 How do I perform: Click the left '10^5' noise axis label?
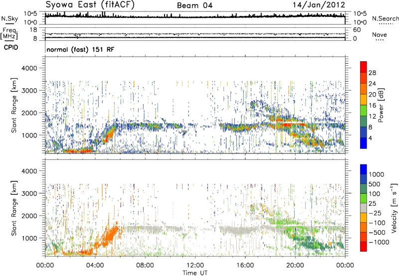[30, 13]
